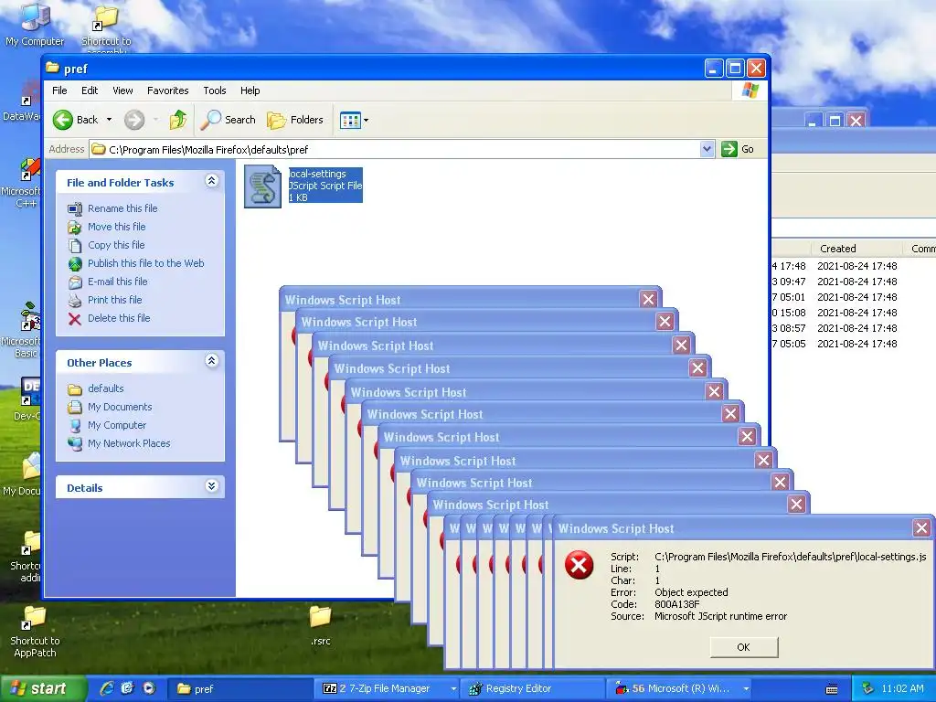
Task: Click the keyboard icon near system tray
Action: click(x=832, y=689)
